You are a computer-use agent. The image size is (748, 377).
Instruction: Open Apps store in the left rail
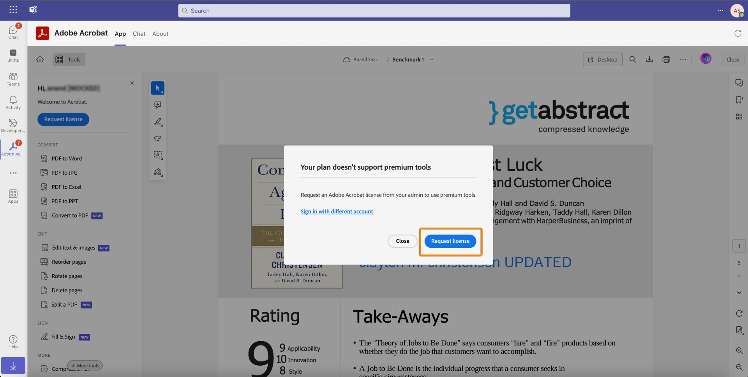click(x=13, y=196)
